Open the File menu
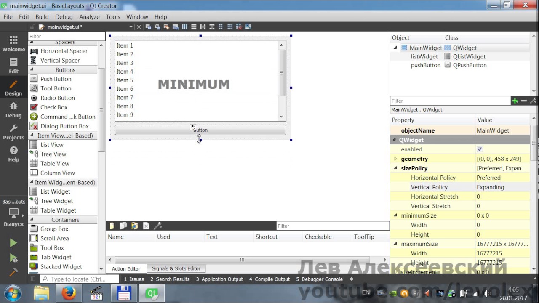Viewport: 539px width, 303px height. point(8,17)
